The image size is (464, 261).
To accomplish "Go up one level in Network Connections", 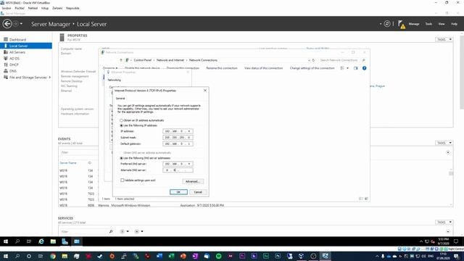I will (121, 60).
